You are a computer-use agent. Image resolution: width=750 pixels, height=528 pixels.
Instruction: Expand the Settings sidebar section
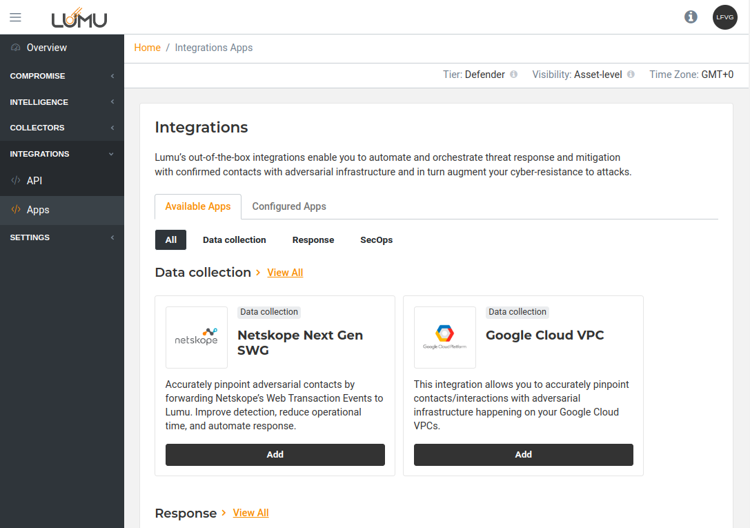tap(62, 237)
